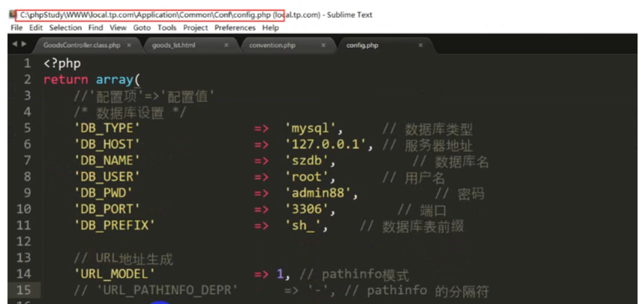
Task: Click the '// 数据库名' comment
Action: point(450,161)
